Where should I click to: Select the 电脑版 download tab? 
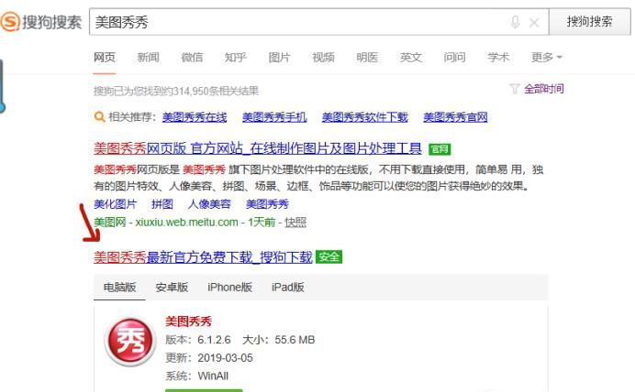coord(119,288)
